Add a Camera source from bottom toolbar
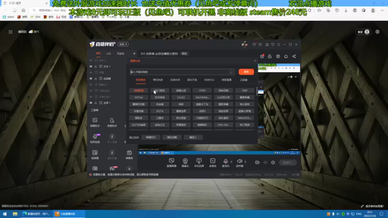 185,161
